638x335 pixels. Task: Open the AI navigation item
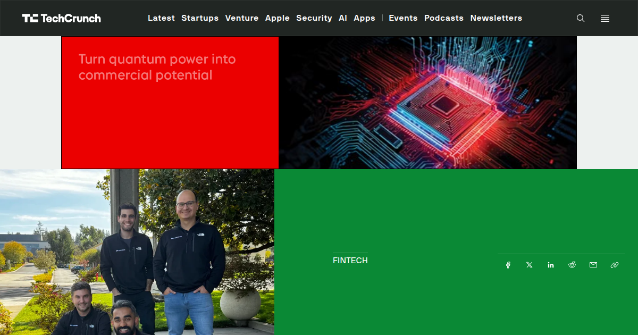click(x=343, y=18)
